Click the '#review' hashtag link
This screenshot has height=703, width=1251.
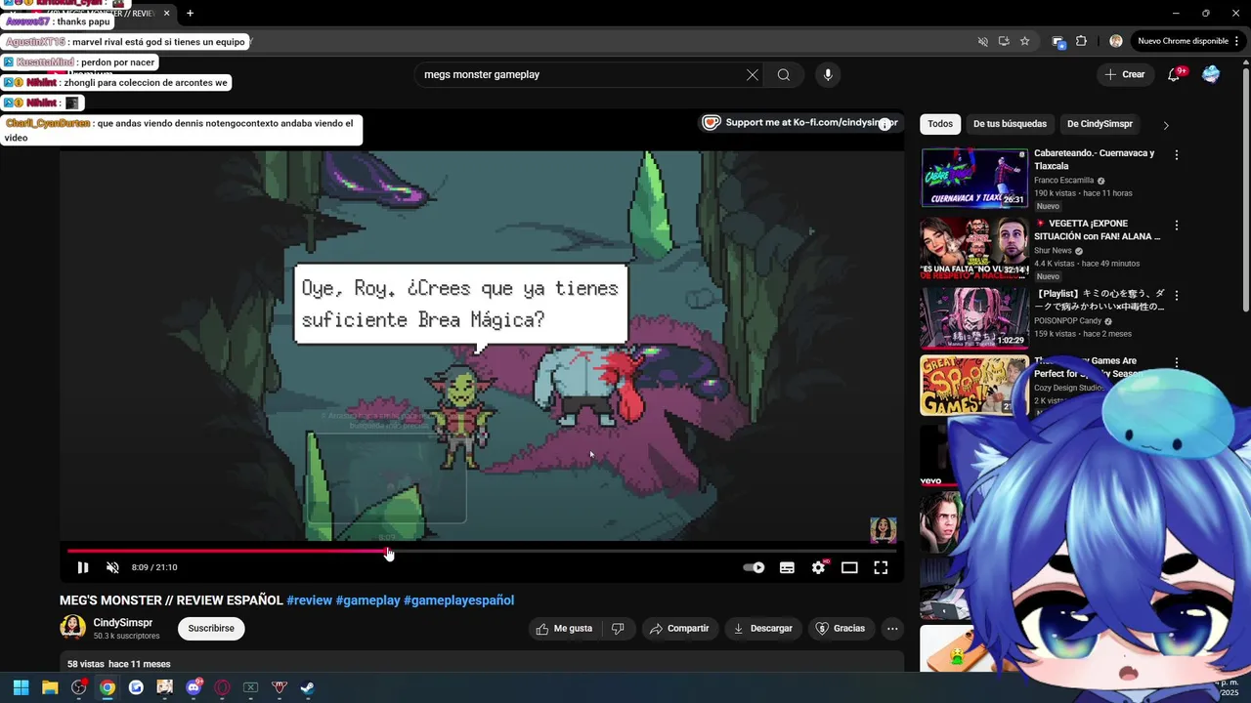tap(309, 600)
